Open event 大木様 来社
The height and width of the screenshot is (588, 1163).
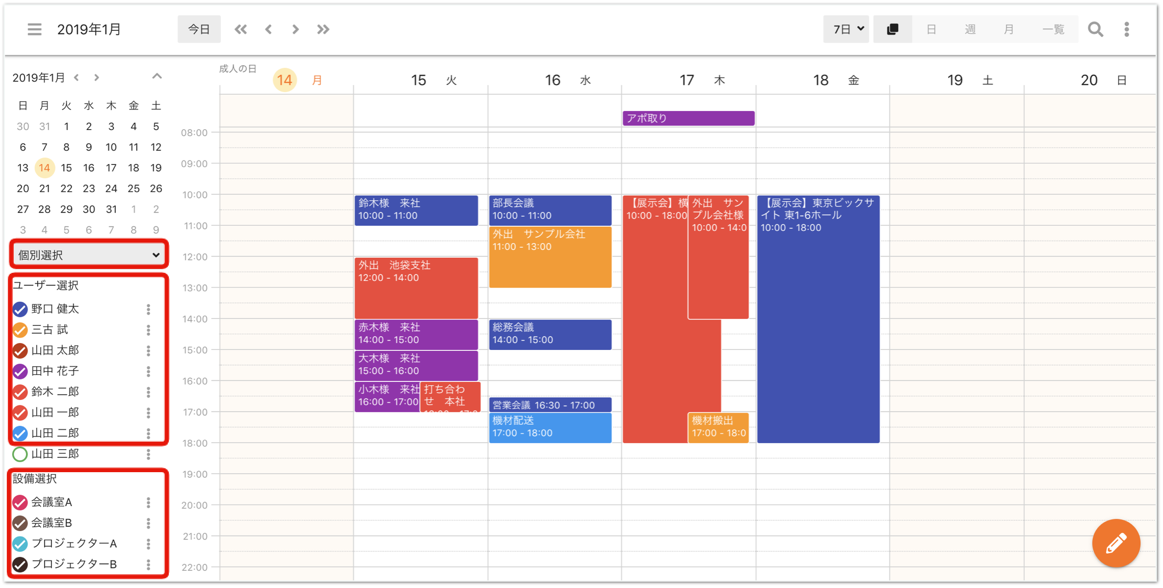(416, 366)
